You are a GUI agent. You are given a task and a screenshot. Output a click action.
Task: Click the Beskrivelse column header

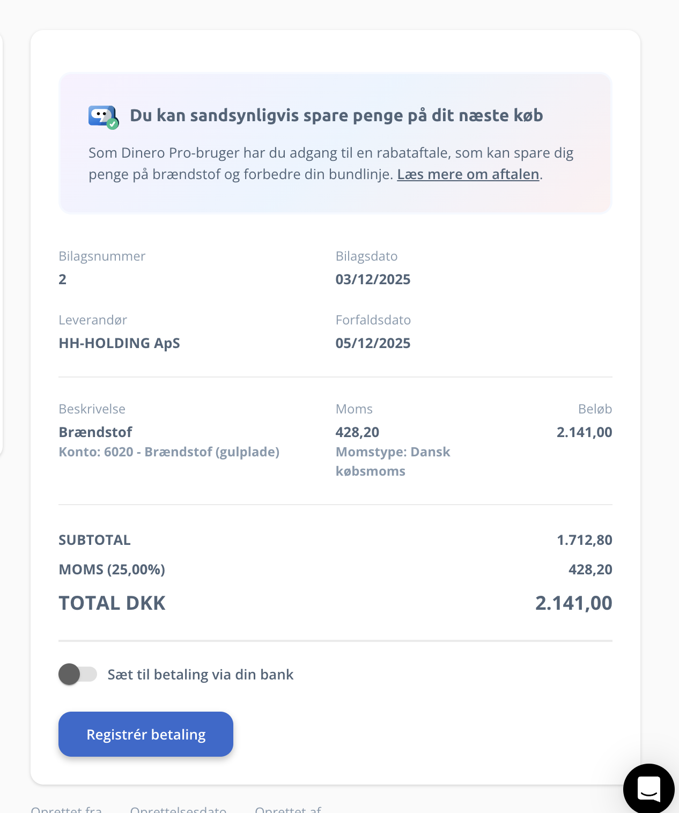(x=92, y=409)
